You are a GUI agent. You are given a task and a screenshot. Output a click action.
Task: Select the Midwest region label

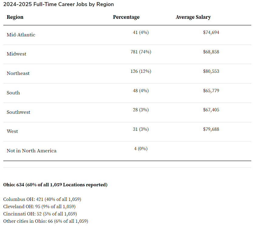point(16,54)
